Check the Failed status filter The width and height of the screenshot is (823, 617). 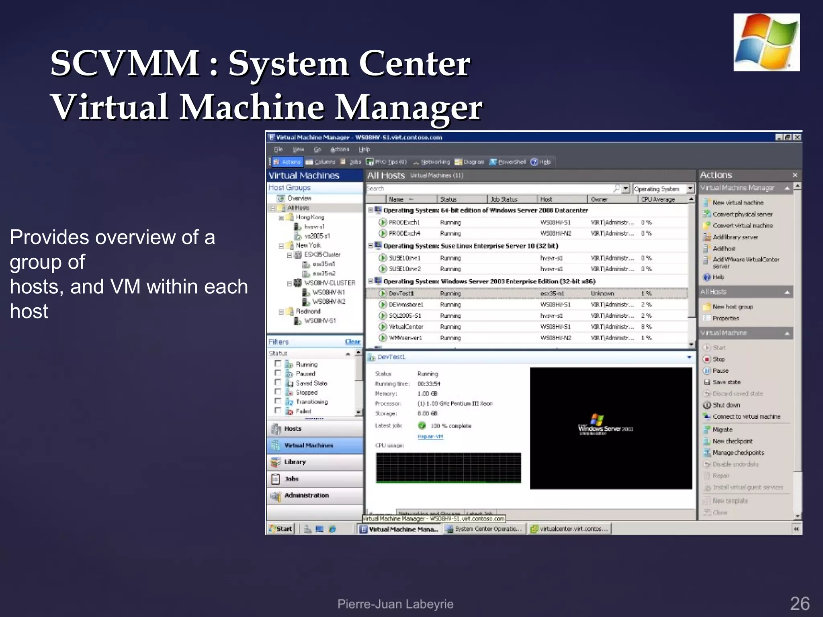point(278,410)
